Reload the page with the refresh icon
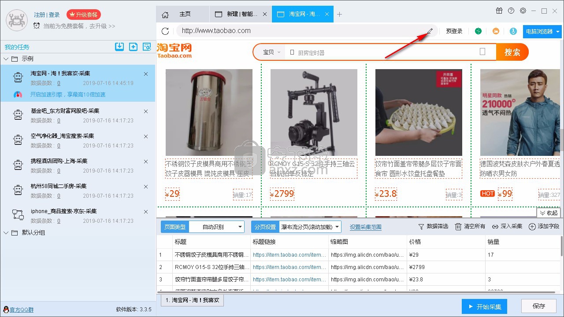 (165, 31)
